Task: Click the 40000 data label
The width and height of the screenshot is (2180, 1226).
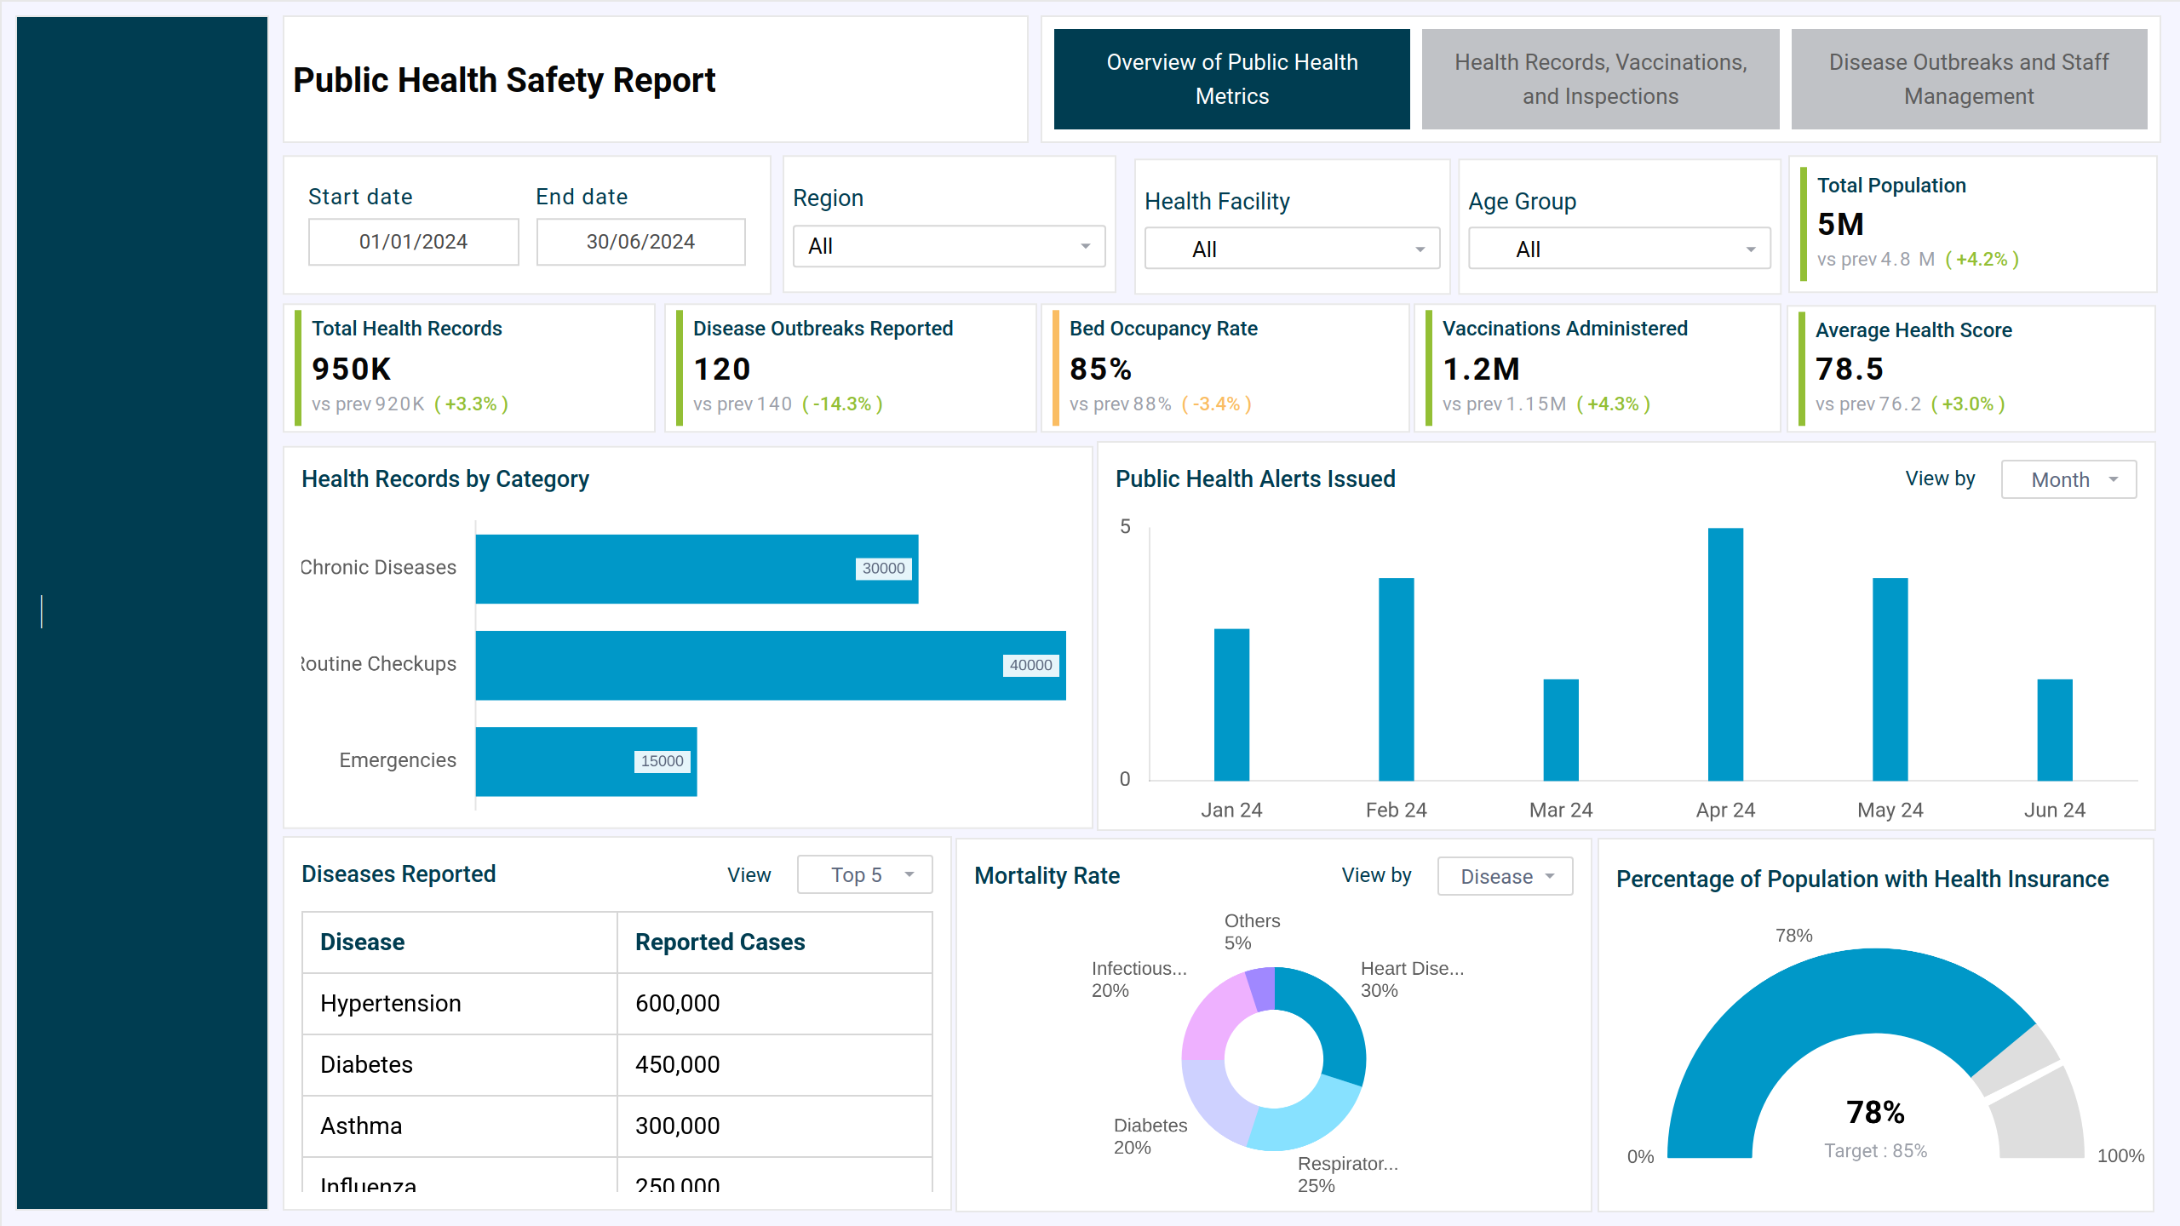Action: (x=1030, y=665)
